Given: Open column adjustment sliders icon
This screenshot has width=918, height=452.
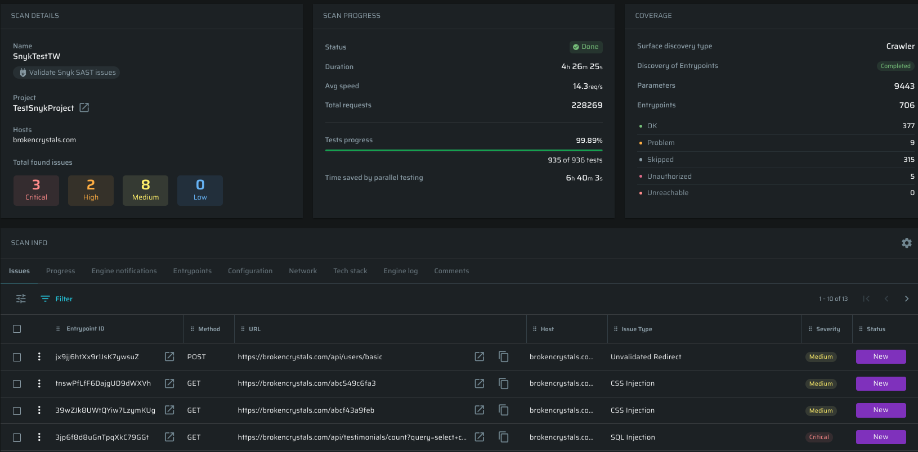Looking at the screenshot, I should pyautogui.click(x=21, y=299).
